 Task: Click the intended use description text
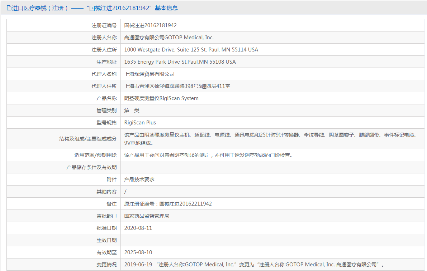coord(209,155)
